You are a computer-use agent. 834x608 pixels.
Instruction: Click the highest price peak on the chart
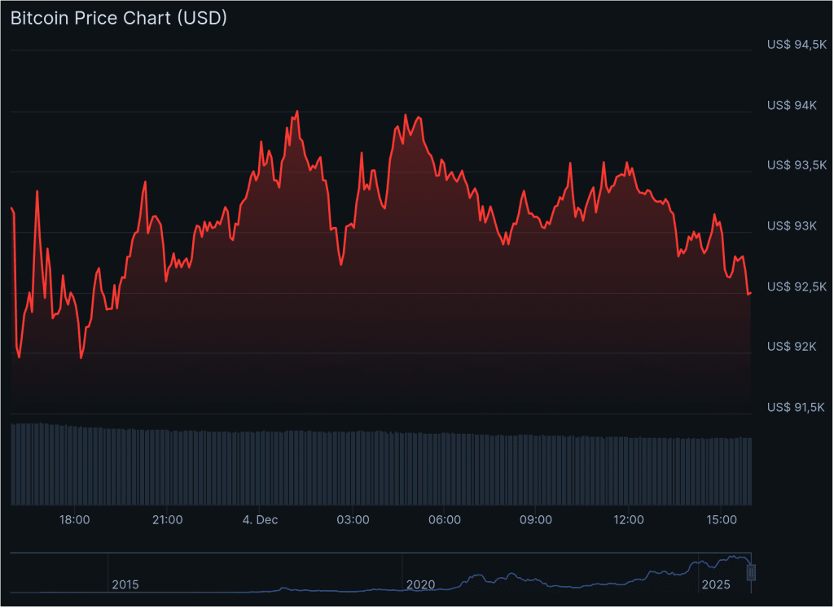[298, 110]
